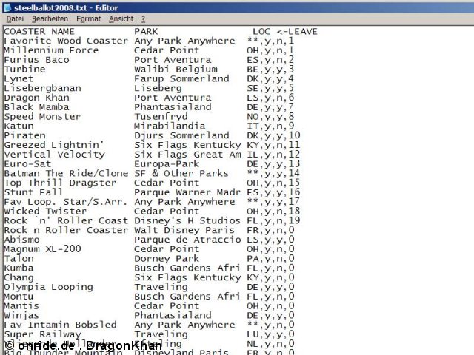Screen dimensions: 474x355
Task: Click on Dragon Khan text
Action: tap(36, 98)
